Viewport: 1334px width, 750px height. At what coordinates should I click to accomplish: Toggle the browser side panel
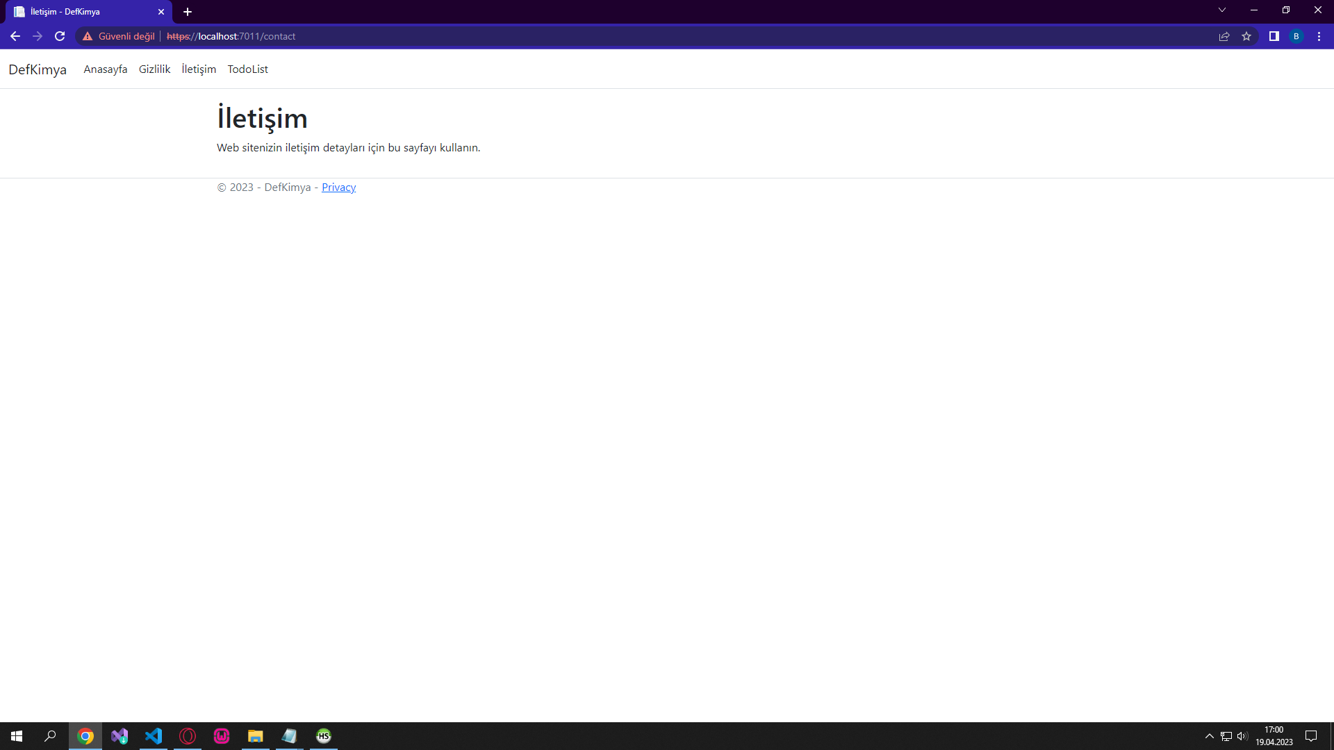(x=1274, y=36)
